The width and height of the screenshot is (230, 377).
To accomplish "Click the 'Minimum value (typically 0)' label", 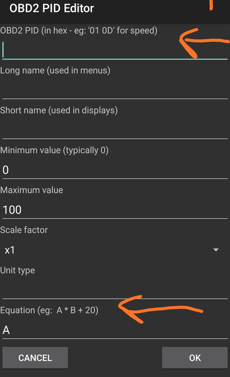I will pos(54,150).
